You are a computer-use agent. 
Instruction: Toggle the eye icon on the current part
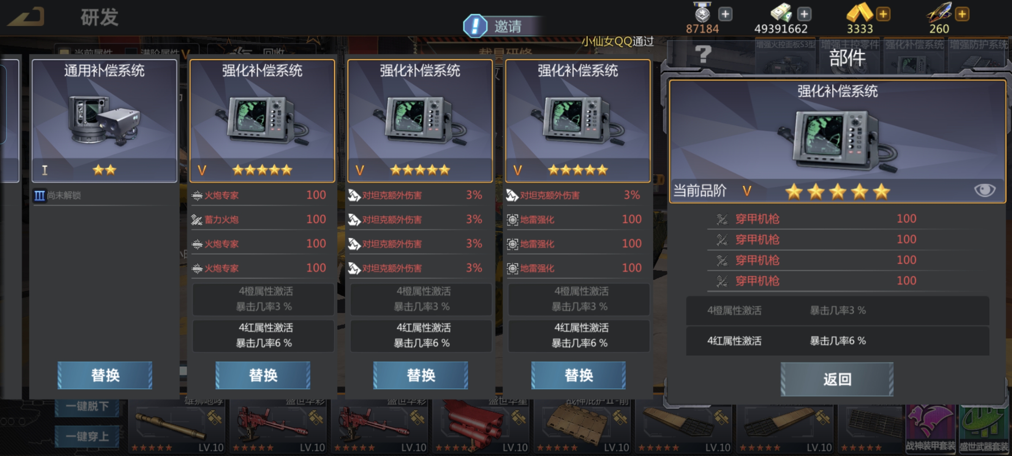point(985,190)
